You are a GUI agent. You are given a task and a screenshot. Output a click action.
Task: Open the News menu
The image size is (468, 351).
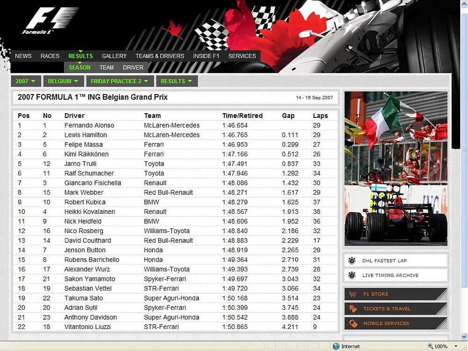coord(23,56)
